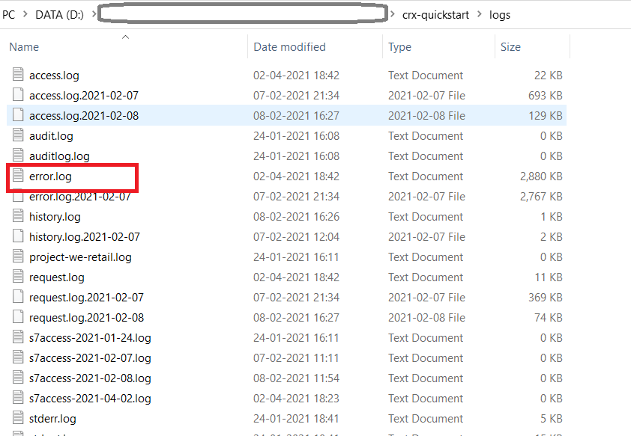Sort files by the Date modified column
The height and width of the screenshot is (436, 631).
[290, 46]
